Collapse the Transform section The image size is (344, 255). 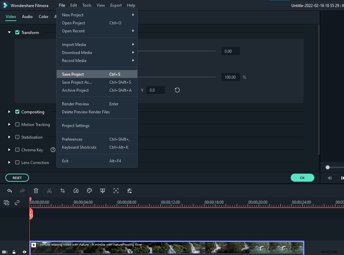9,32
